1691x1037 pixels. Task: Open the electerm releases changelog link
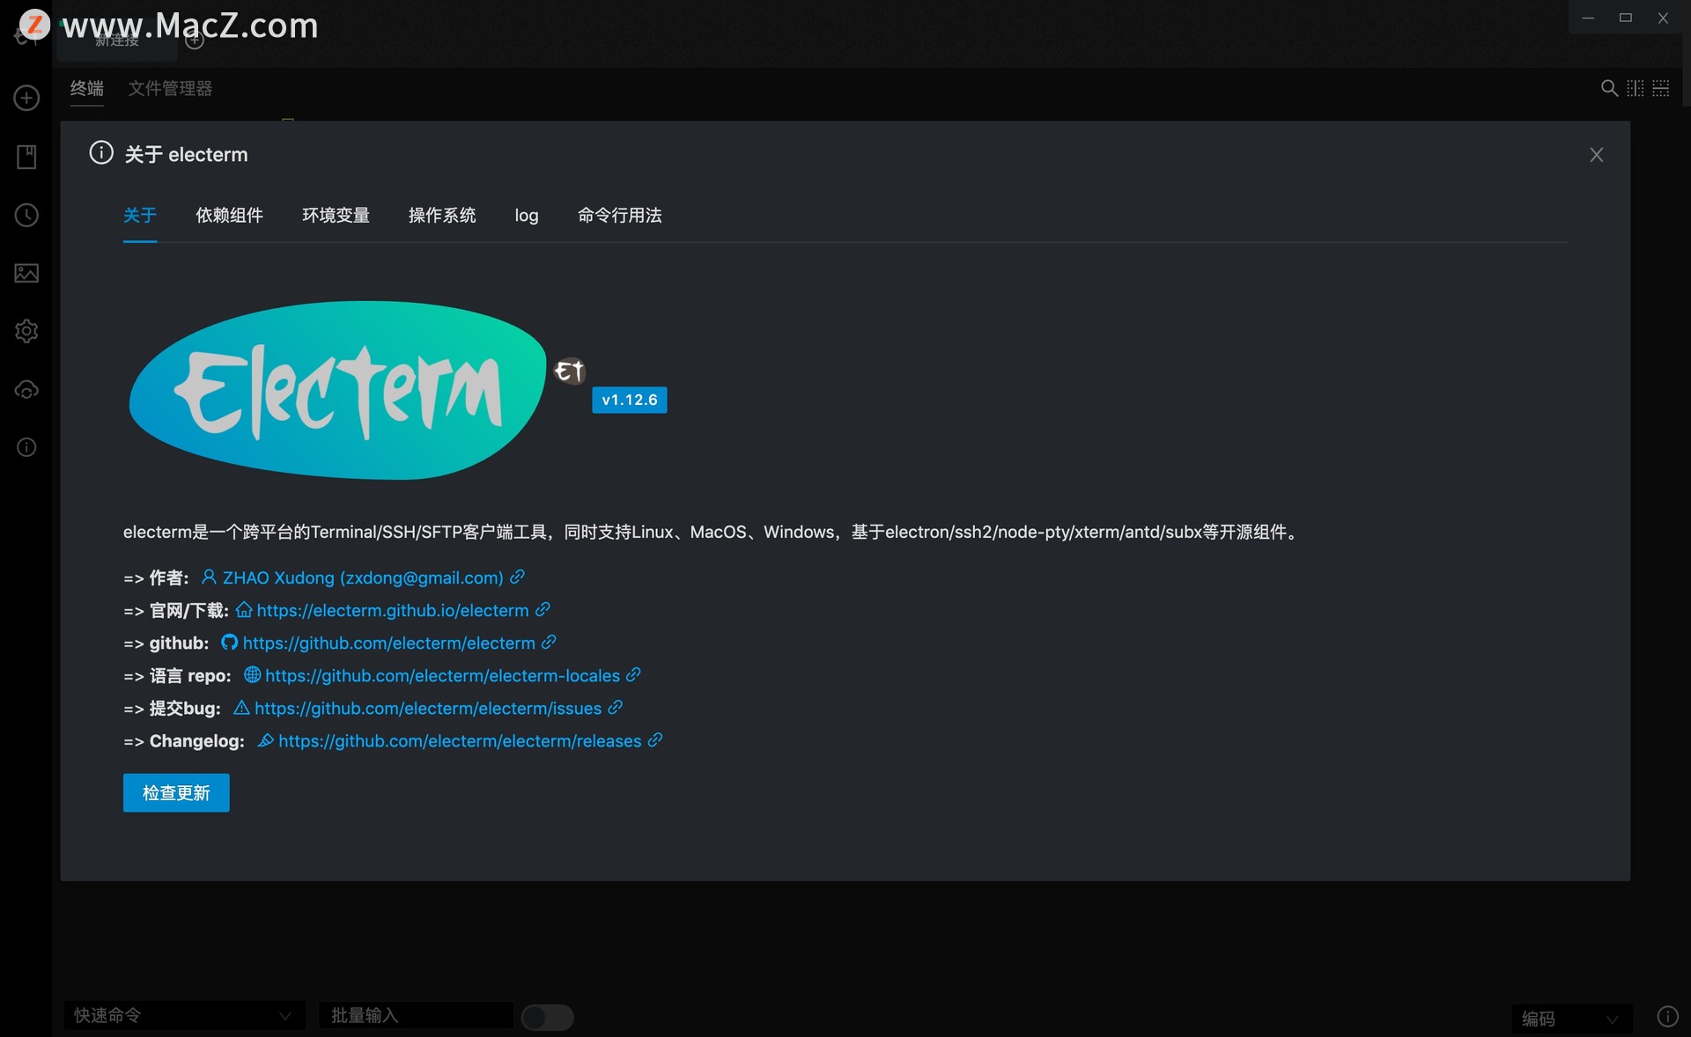(460, 740)
